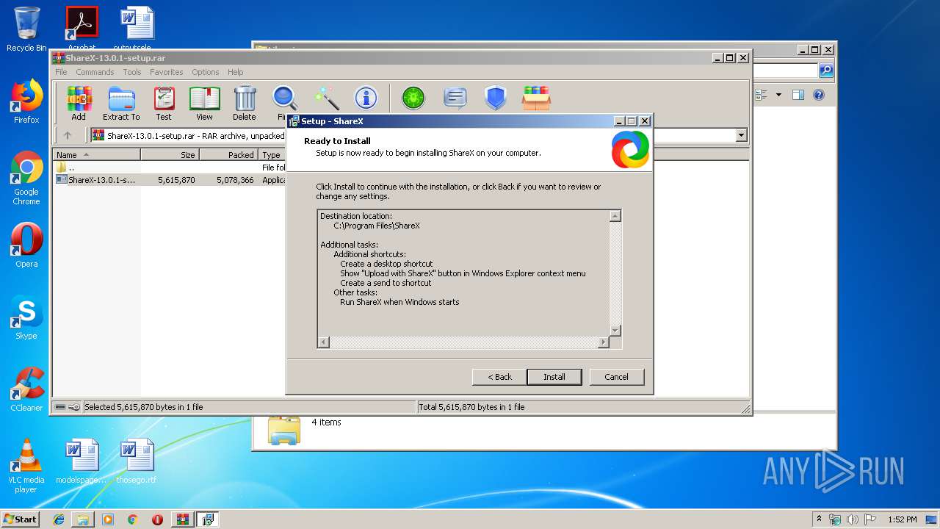Open the modelspage desktop Word document
Viewport: 940px width, 529px height.
pyautogui.click(x=82, y=461)
